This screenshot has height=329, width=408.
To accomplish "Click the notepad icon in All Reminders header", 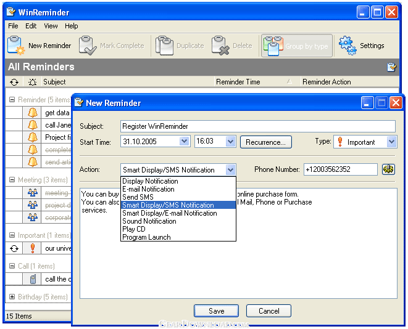I will point(391,67).
